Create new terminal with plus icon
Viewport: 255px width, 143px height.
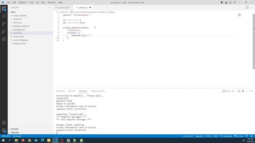click(x=233, y=91)
